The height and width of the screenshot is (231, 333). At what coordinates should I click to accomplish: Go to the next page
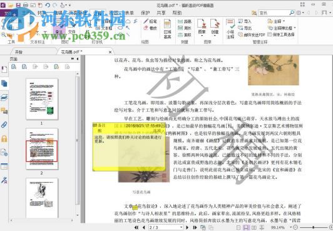(187, 227)
